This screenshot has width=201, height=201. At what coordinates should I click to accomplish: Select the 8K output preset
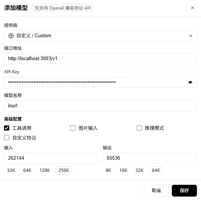(108, 170)
